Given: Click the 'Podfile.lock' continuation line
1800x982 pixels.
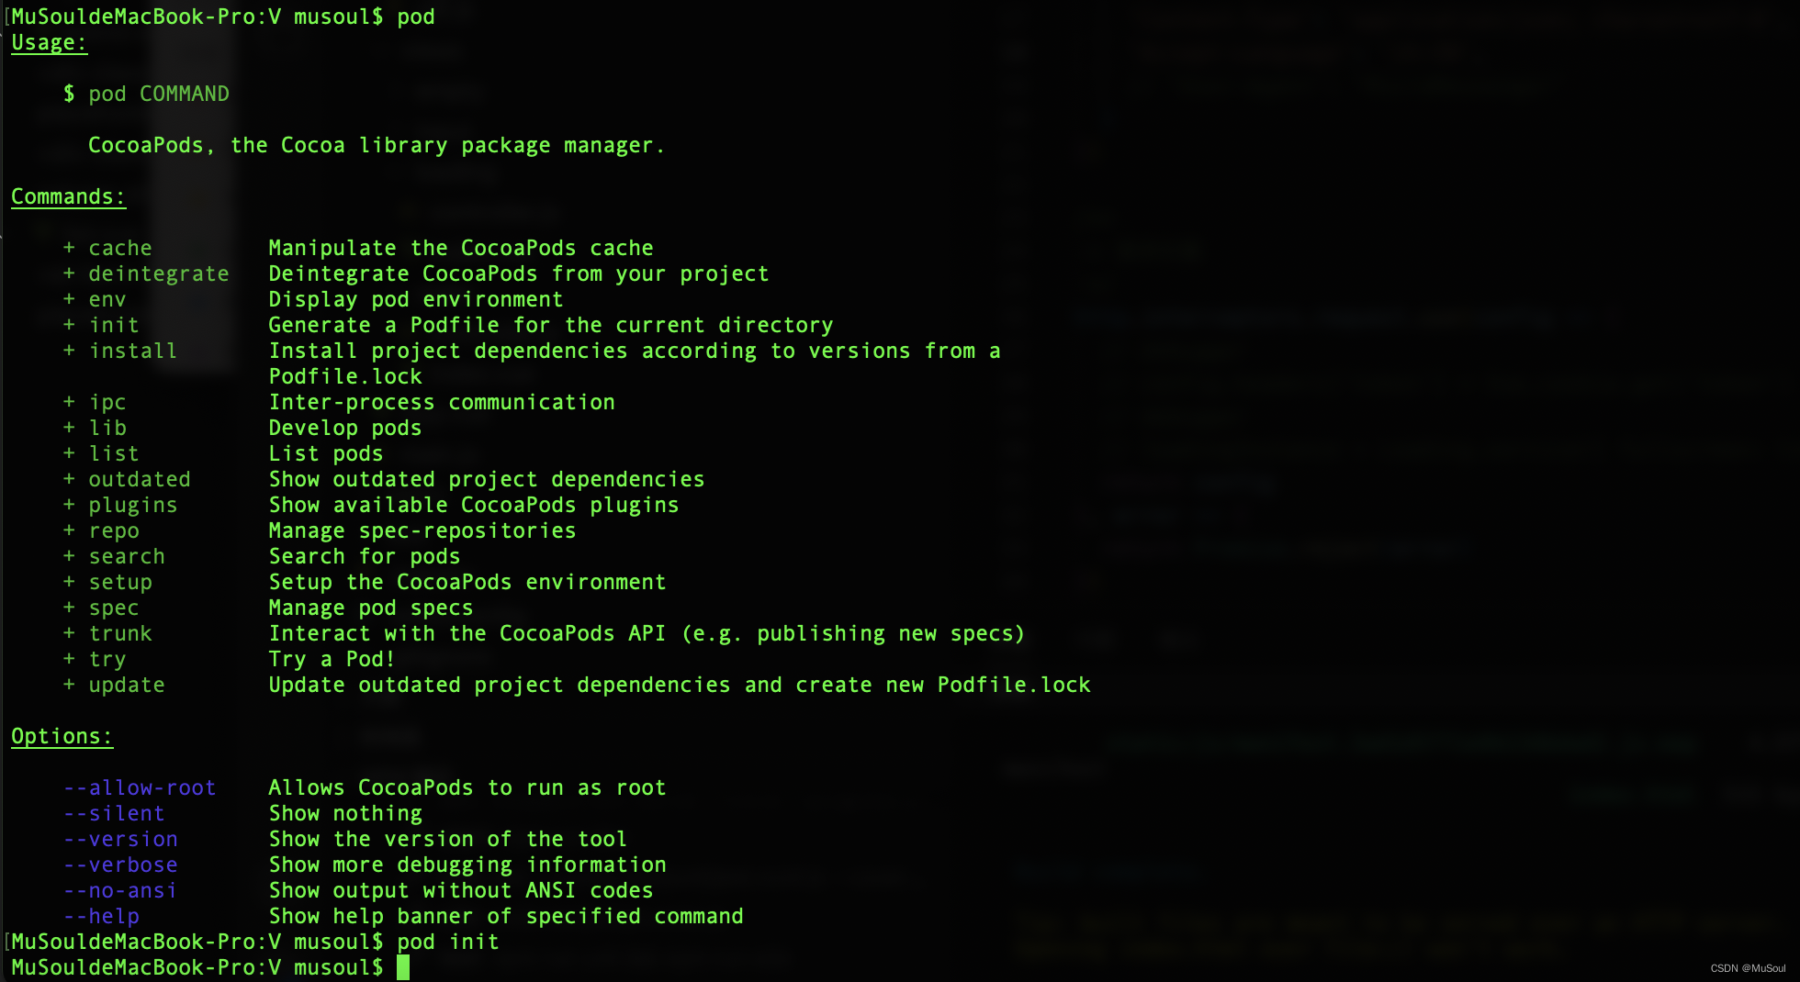Looking at the screenshot, I should [x=345, y=376].
